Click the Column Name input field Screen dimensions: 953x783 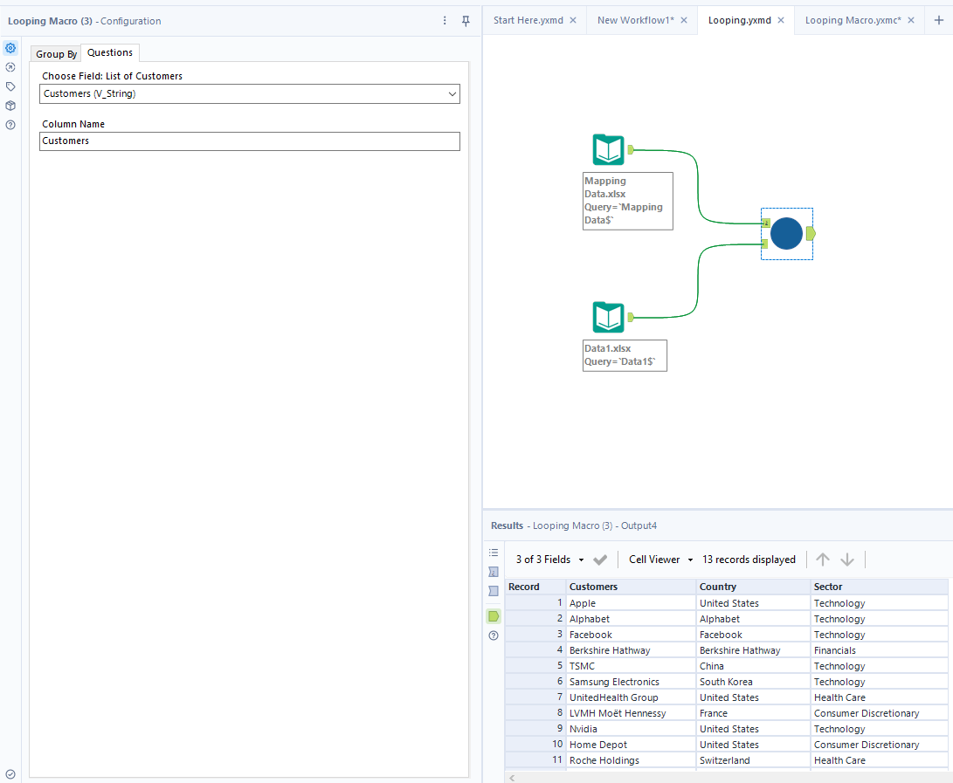pos(249,141)
